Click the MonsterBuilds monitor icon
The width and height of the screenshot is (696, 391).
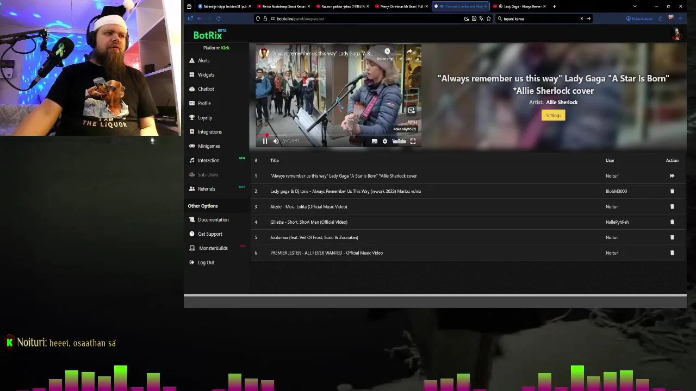click(192, 248)
